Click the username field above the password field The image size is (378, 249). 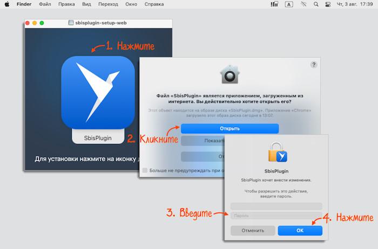pos(276,206)
